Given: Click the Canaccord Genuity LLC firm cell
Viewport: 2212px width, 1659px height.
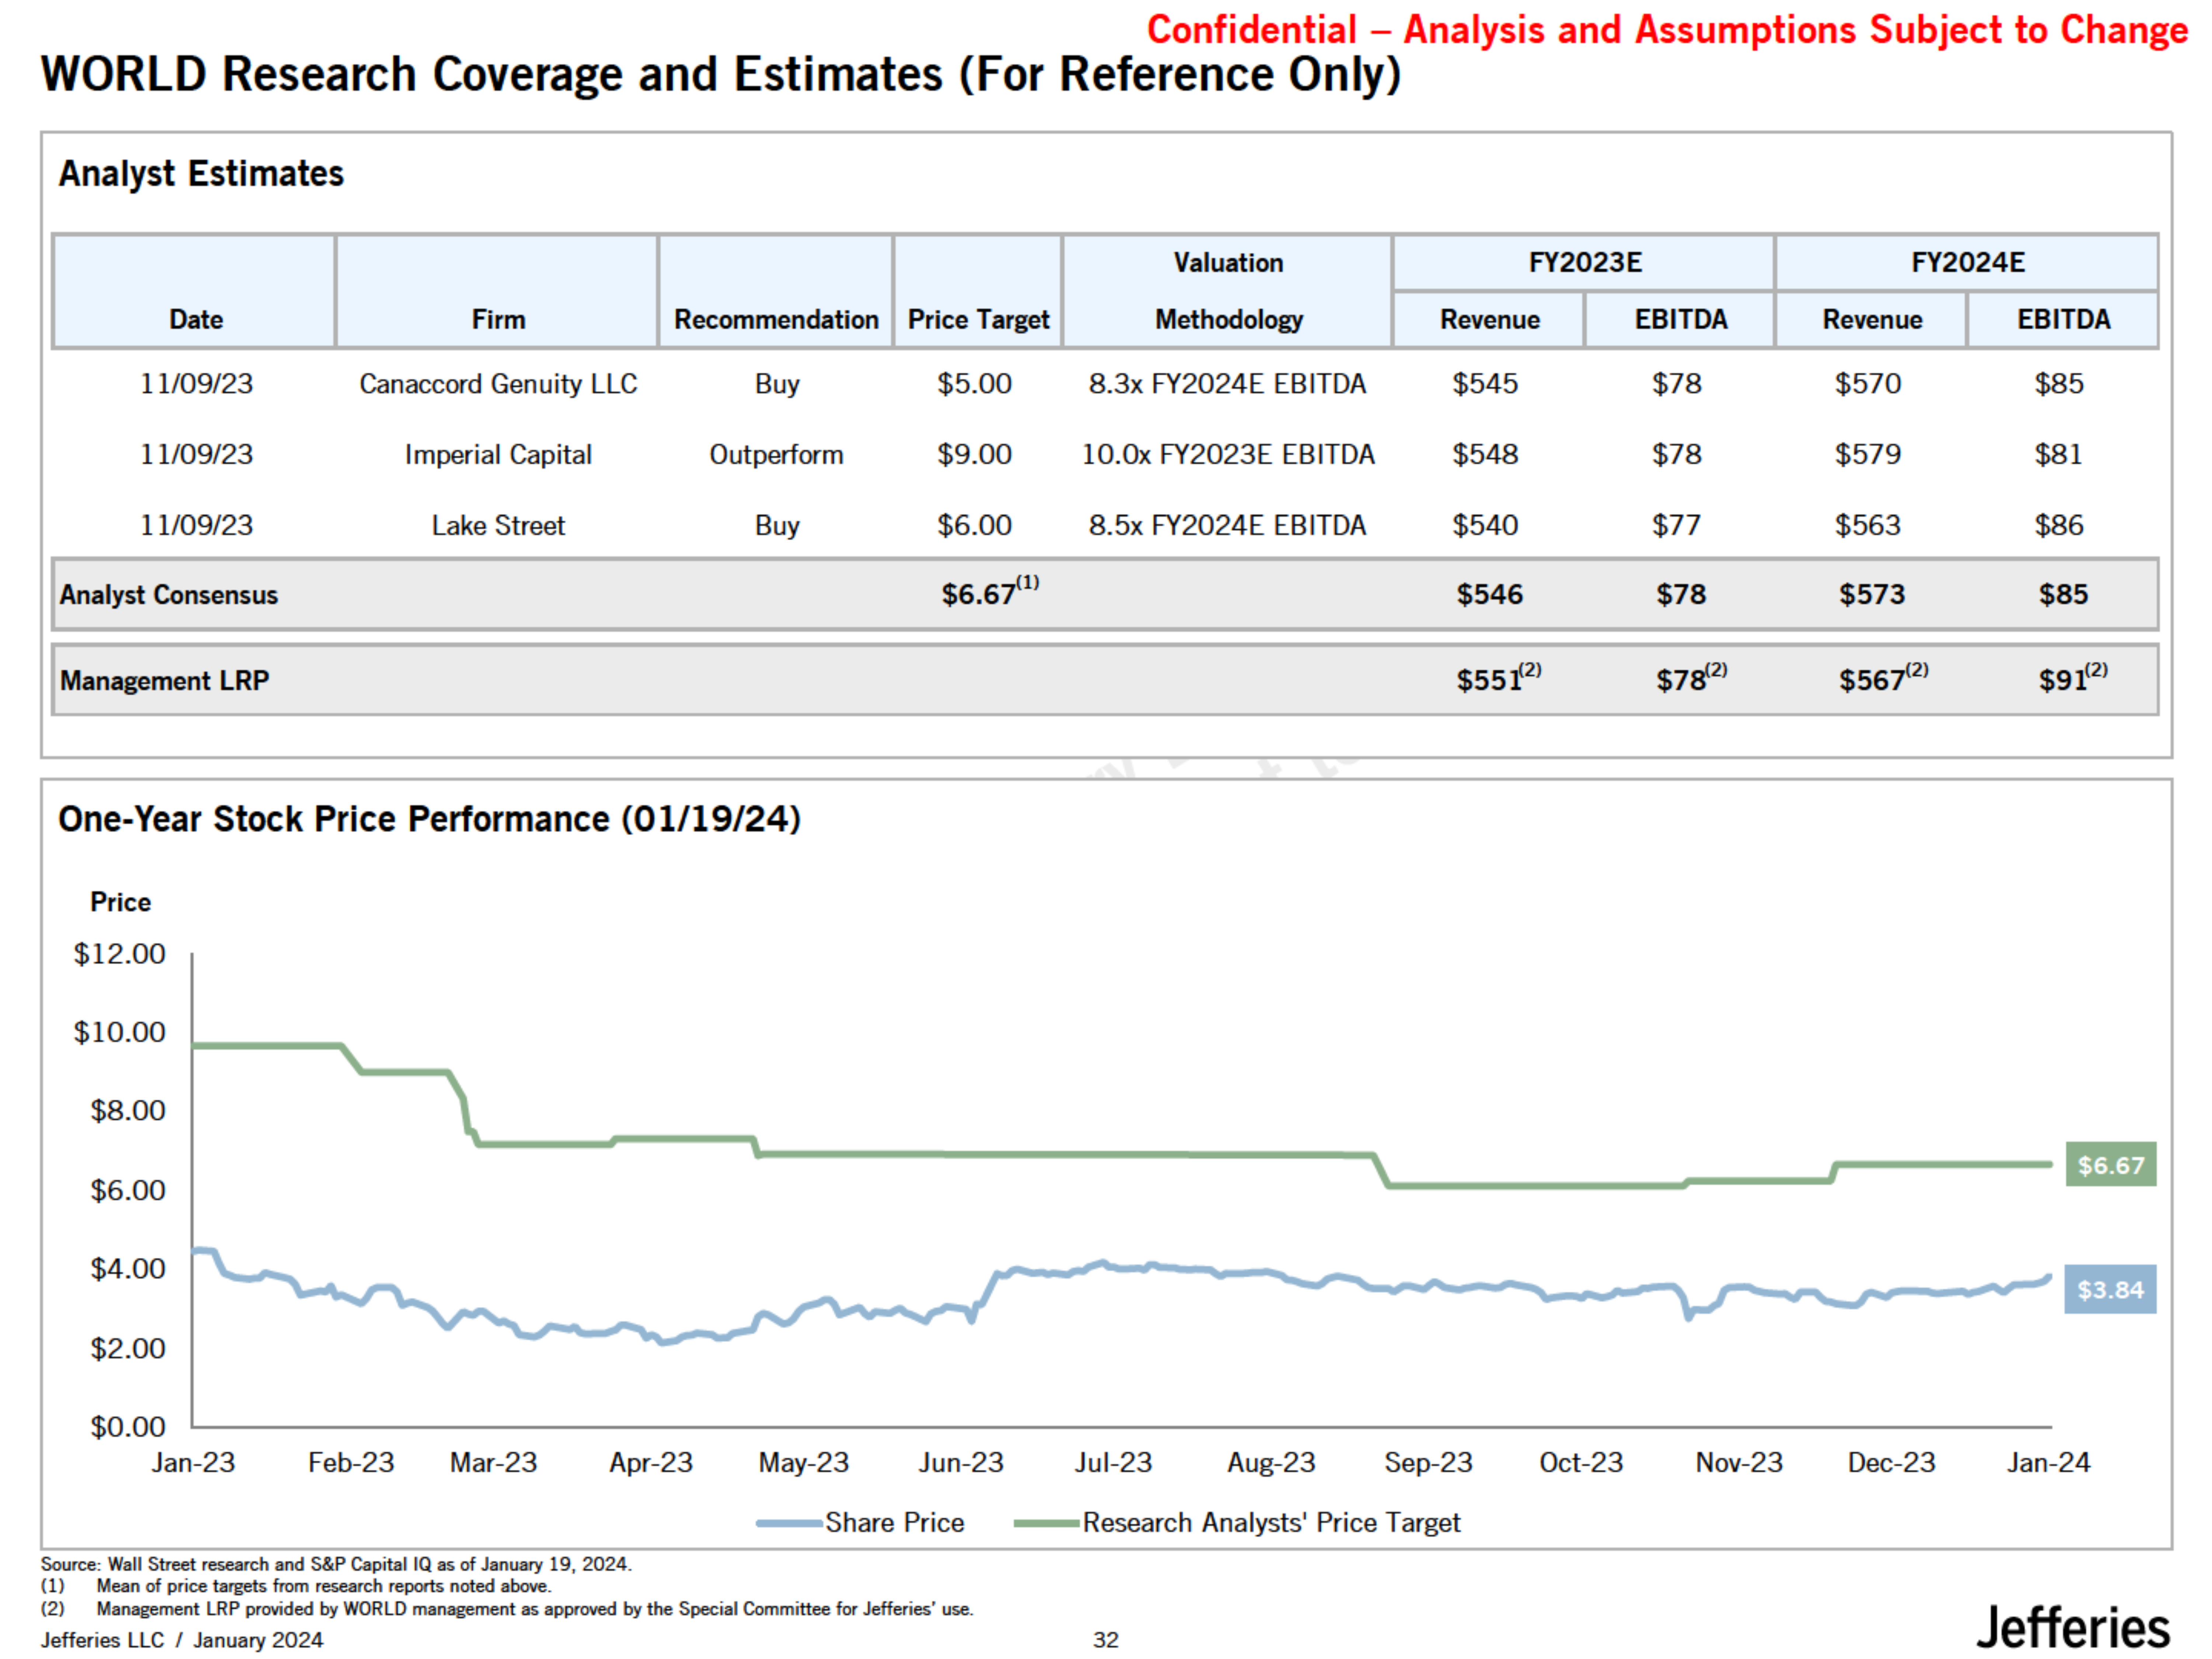Looking at the screenshot, I should point(498,384).
